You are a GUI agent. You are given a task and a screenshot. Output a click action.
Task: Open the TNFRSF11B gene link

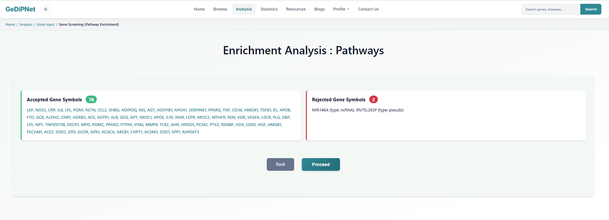pyautogui.click(x=55, y=125)
